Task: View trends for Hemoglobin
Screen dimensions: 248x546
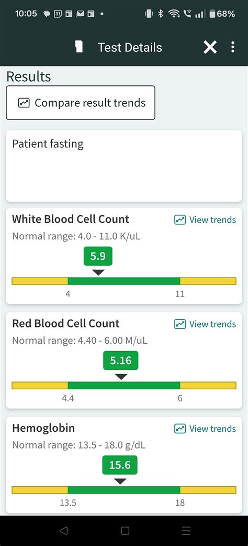Action: pos(205,429)
